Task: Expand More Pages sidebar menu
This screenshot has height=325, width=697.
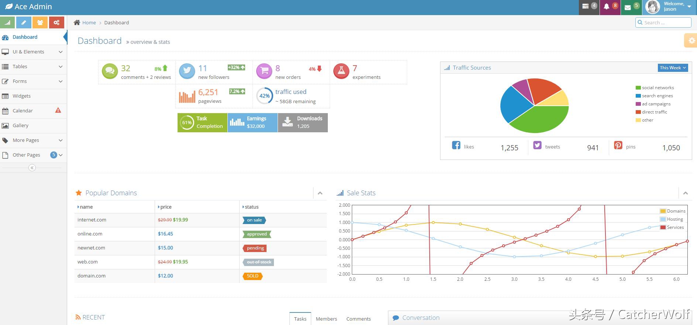Action: click(33, 140)
